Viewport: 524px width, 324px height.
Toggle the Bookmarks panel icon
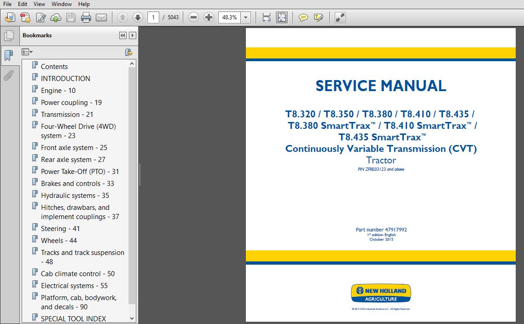coord(9,55)
